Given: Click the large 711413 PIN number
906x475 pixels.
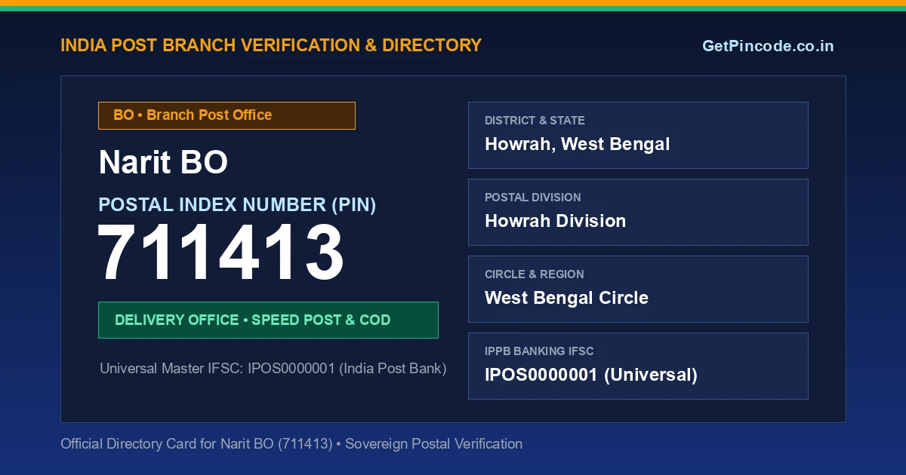Looking at the screenshot, I should click(220, 254).
